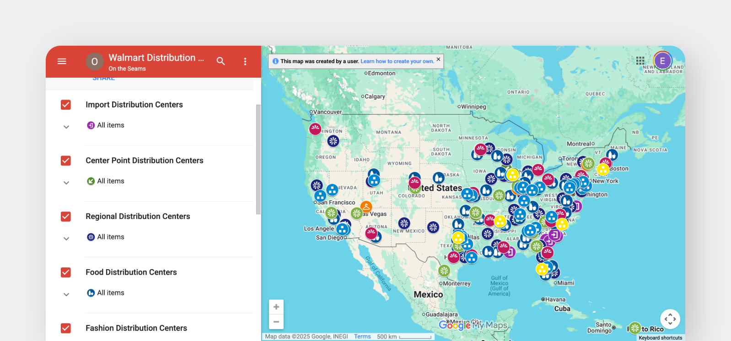The image size is (731, 341).
Task: Close the 'map was created by a user' notice
Action: [438, 59]
